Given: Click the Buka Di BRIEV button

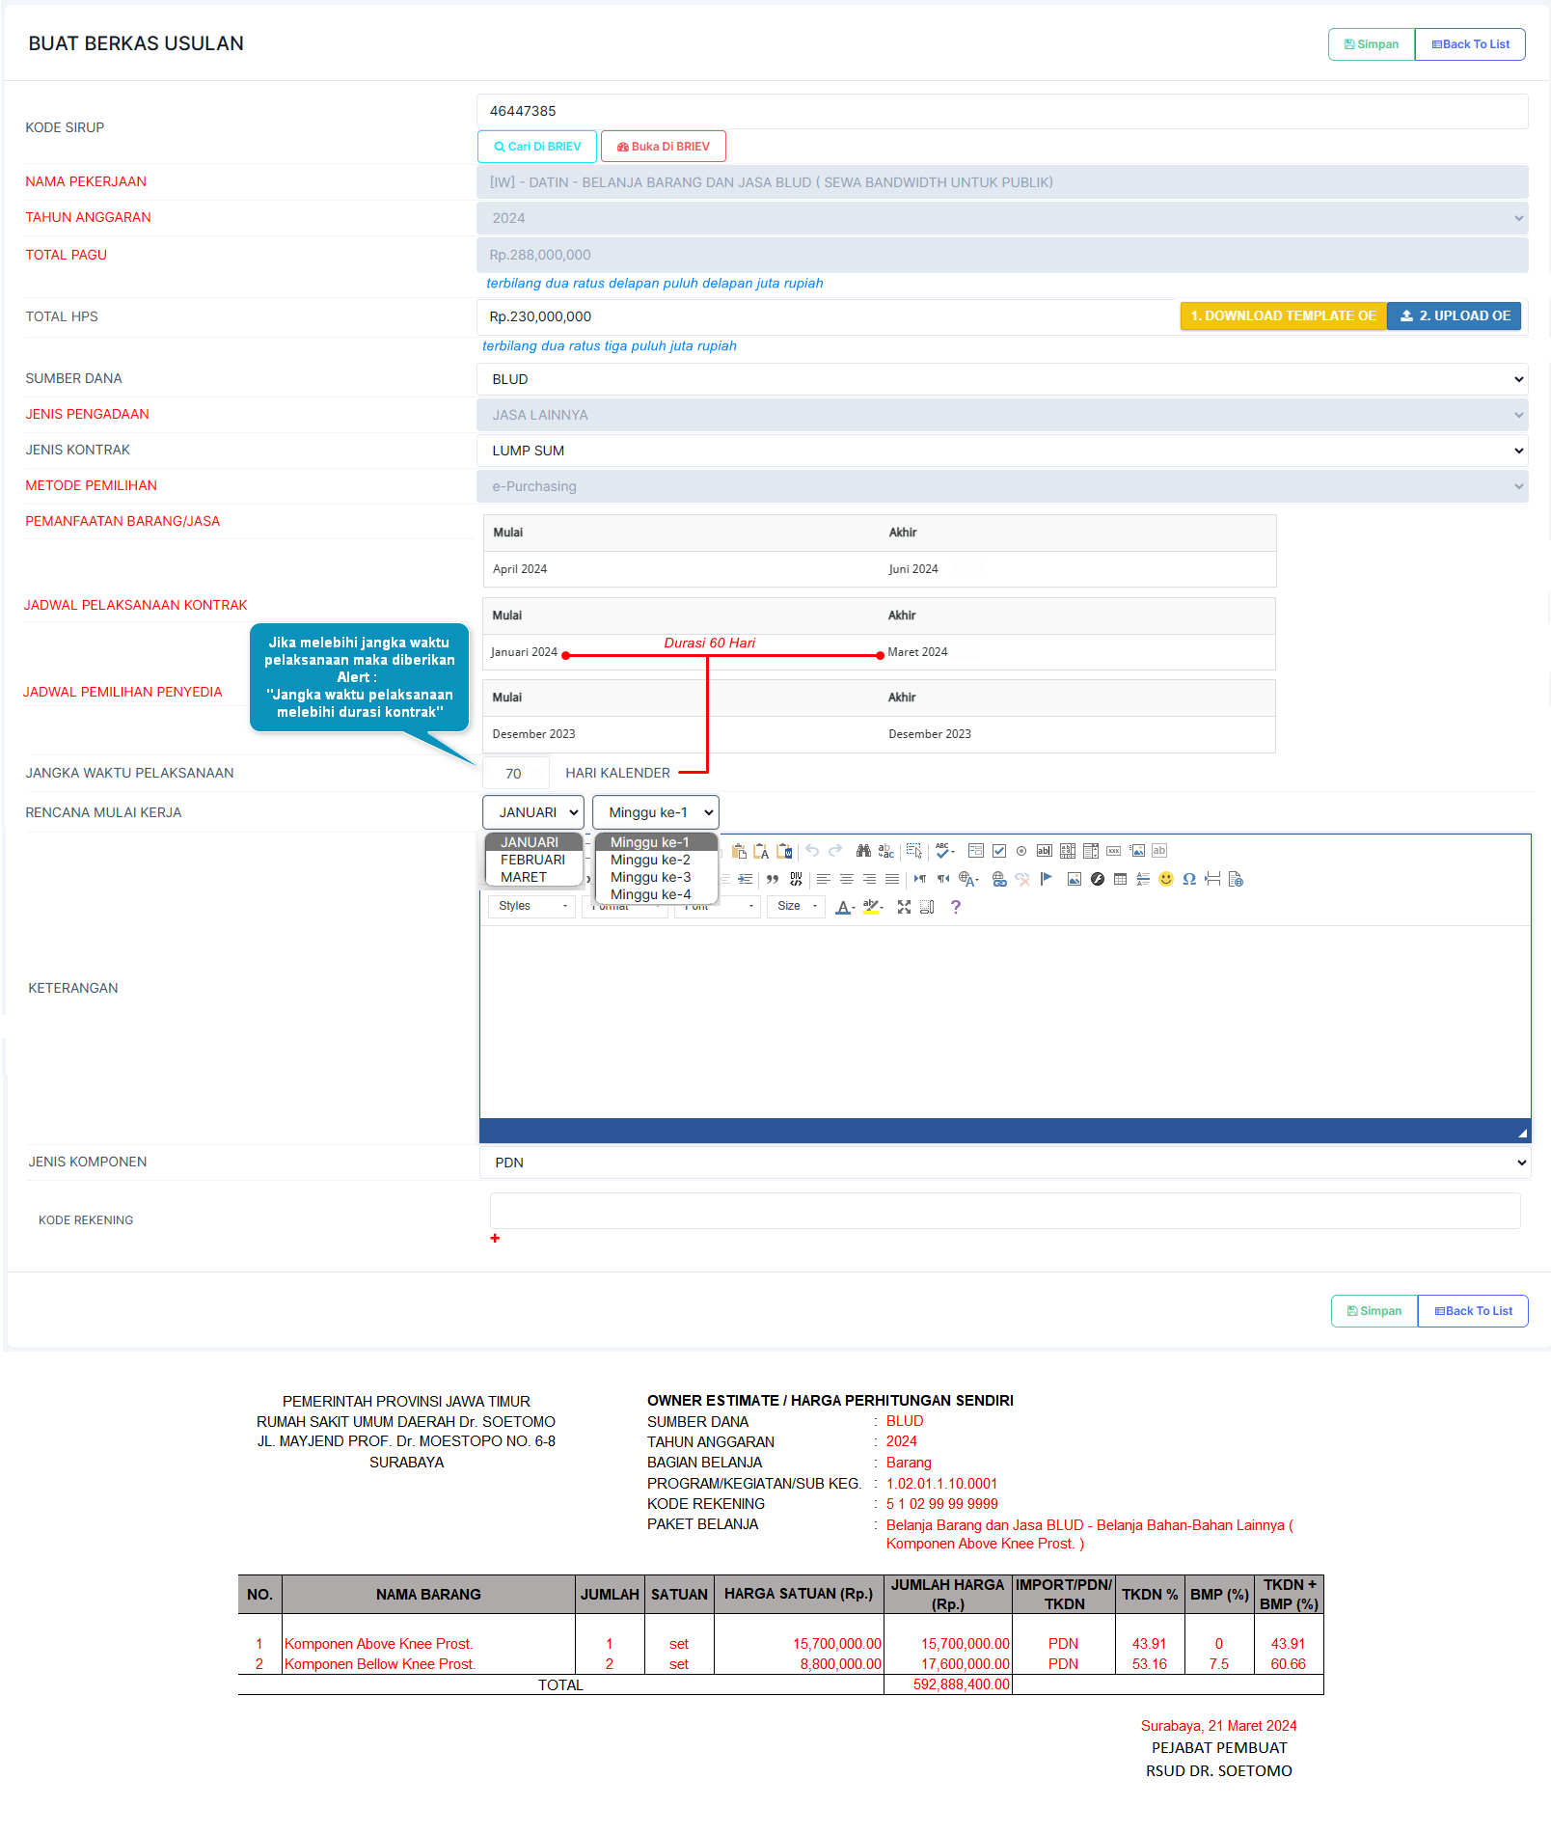Looking at the screenshot, I should coord(664,147).
